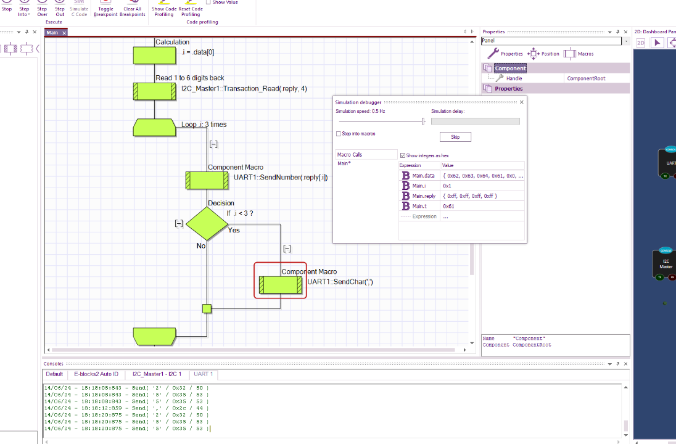Open the Macros tab icon
Image resolution: width=676 pixels, height=444 pixels.
(579, 54)
